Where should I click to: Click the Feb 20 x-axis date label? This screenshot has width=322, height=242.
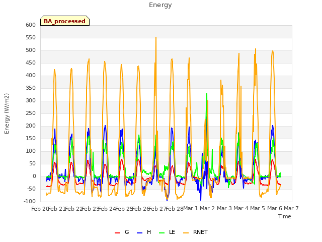point(40,209)
